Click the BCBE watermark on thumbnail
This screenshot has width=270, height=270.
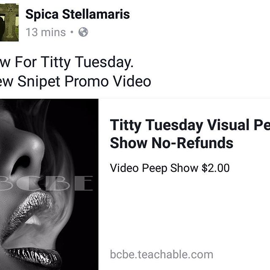pyautogui.click(x=46, y=183)
